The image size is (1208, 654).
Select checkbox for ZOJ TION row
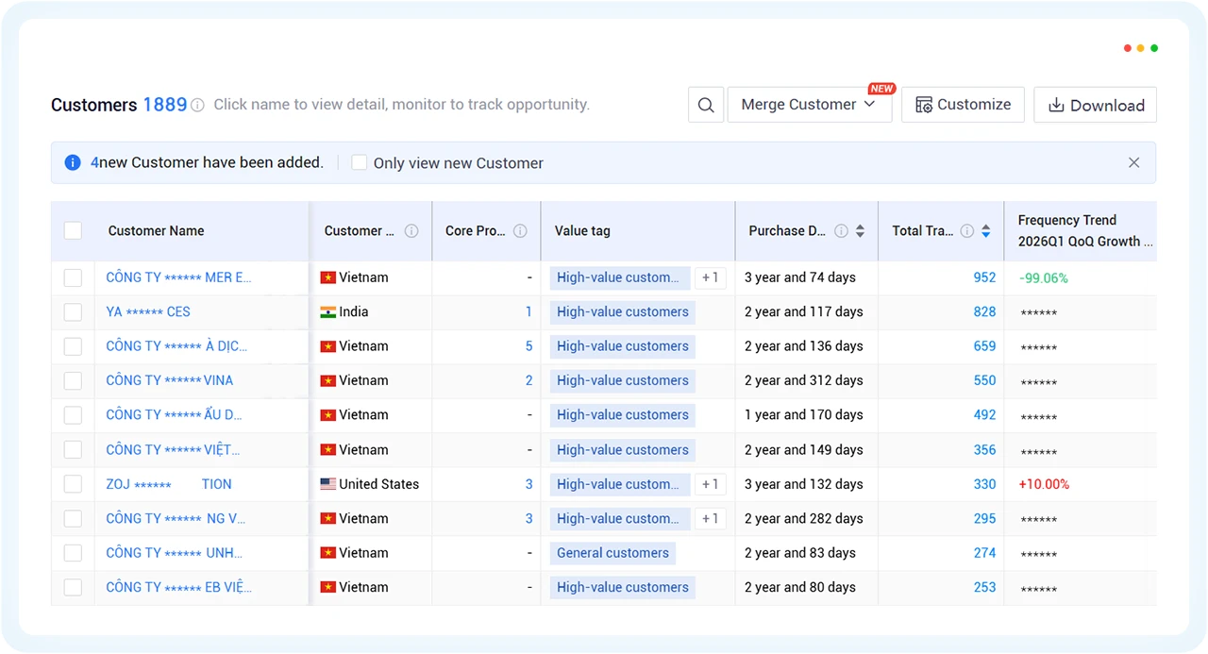point(73,484)
